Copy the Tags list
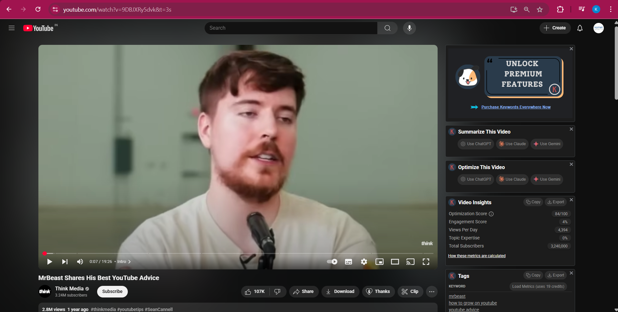 533,275
